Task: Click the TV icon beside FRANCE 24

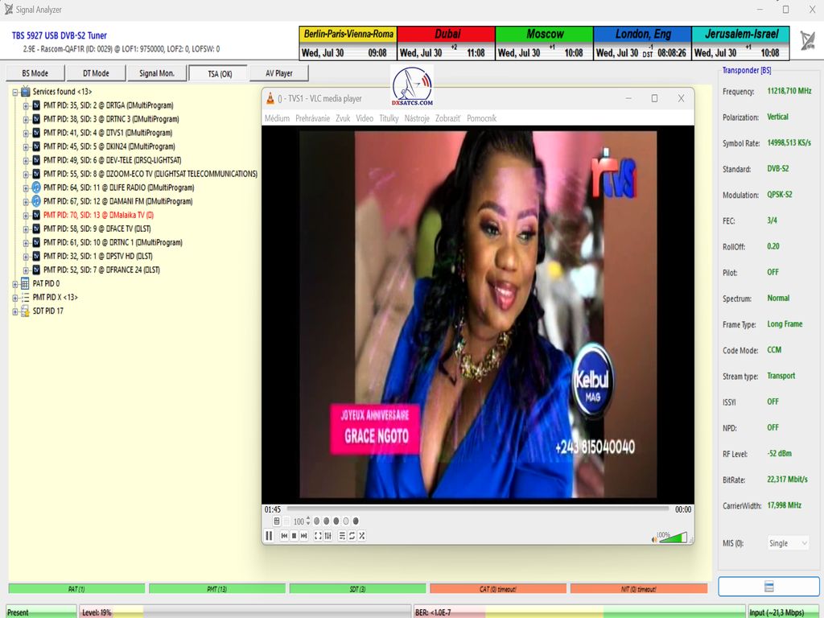Action: click(x=35, y=270)
